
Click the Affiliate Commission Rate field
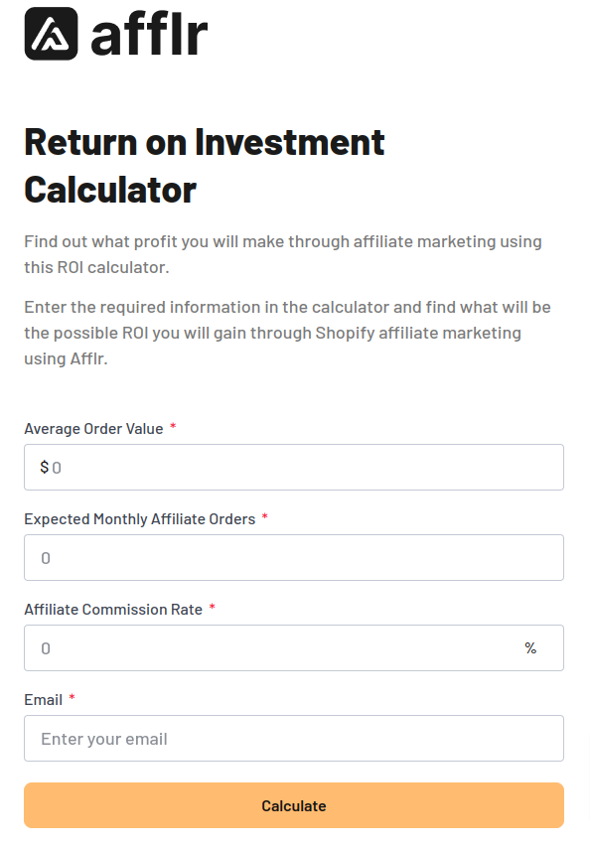294,647
